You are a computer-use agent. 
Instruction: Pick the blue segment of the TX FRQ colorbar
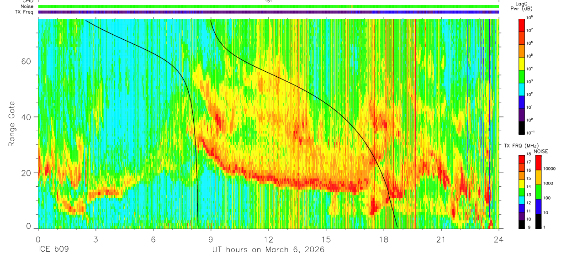pos(522,208)
